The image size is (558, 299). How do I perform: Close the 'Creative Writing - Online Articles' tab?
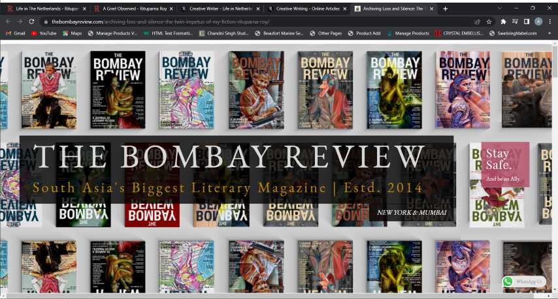pos(345,8)
